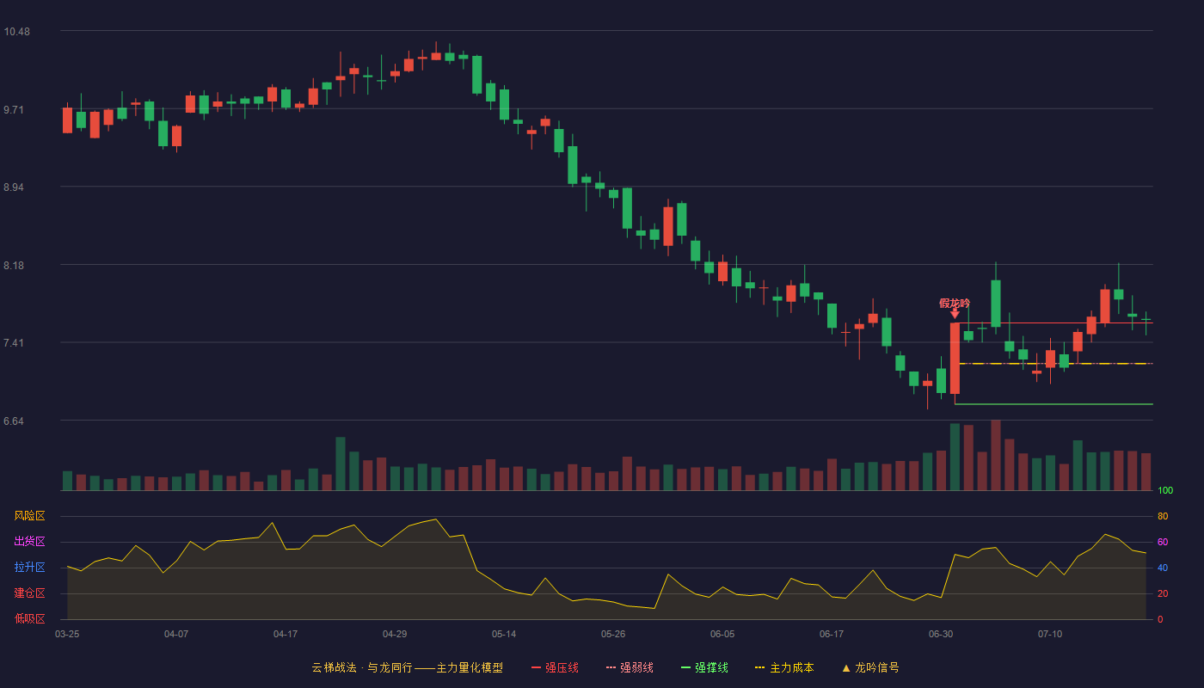Toggle the 强撑线 legend item

click(x=704, y=667)
